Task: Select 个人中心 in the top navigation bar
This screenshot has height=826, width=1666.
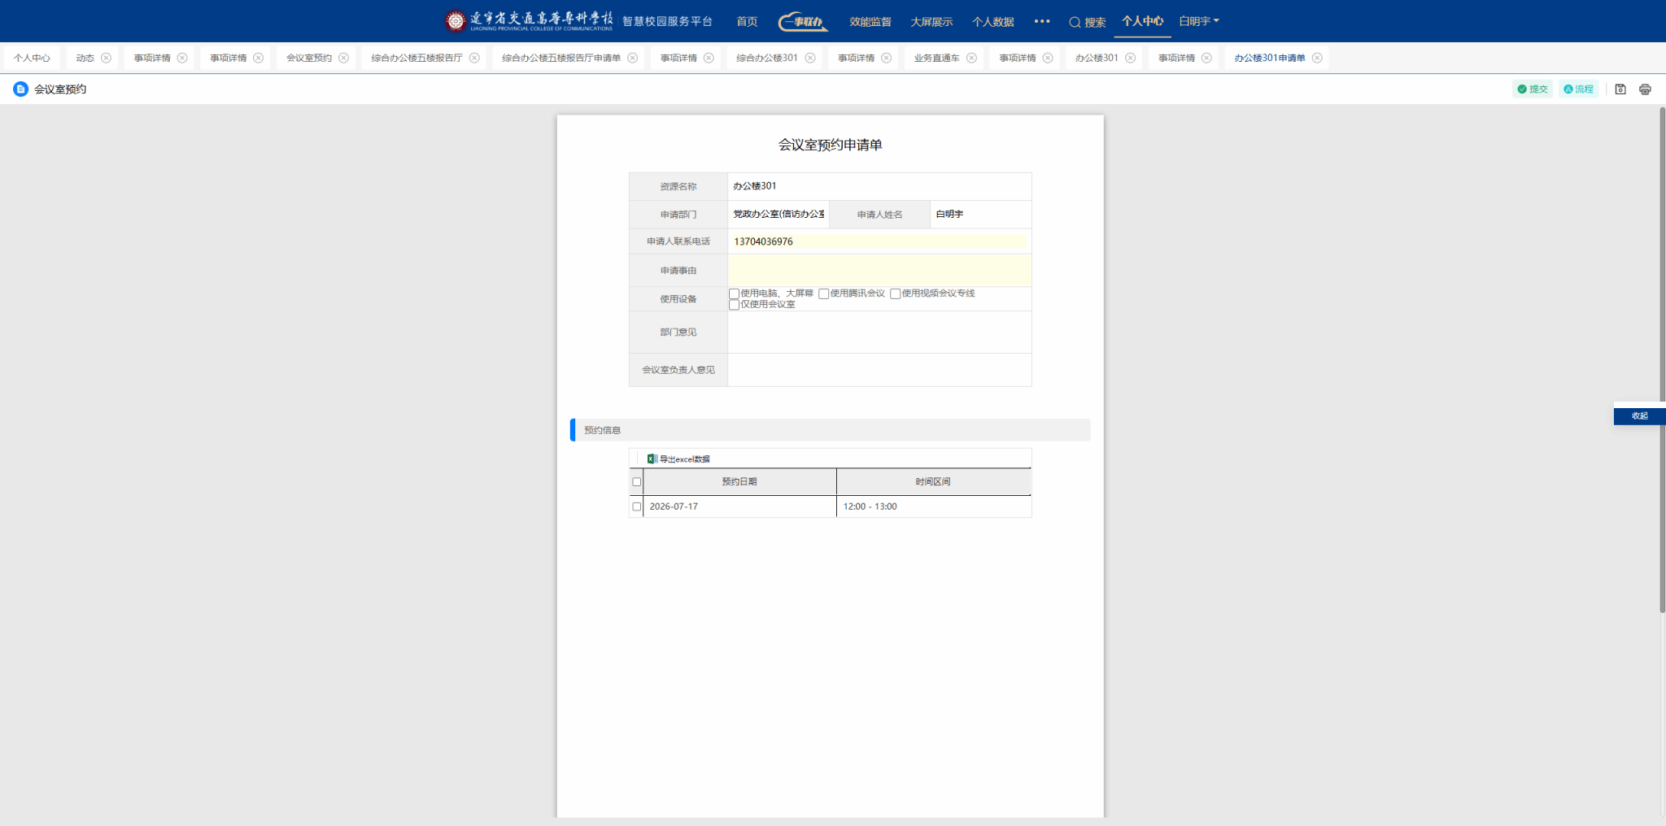Action: point(1142,21)
